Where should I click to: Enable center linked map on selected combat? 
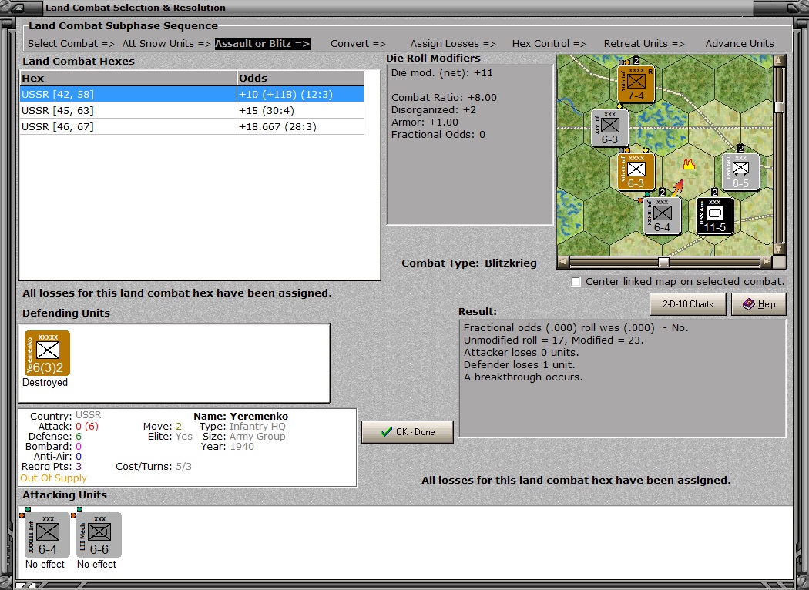click(576, 282)
